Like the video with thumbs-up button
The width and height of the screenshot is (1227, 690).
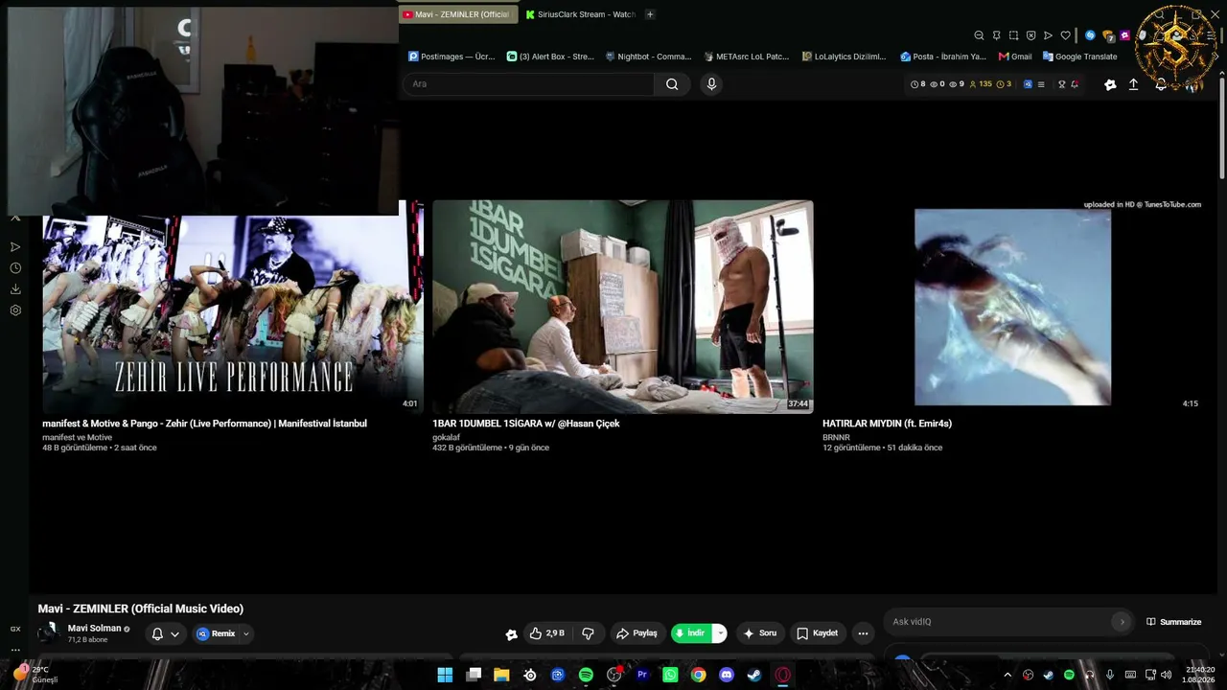click(547, 633)
